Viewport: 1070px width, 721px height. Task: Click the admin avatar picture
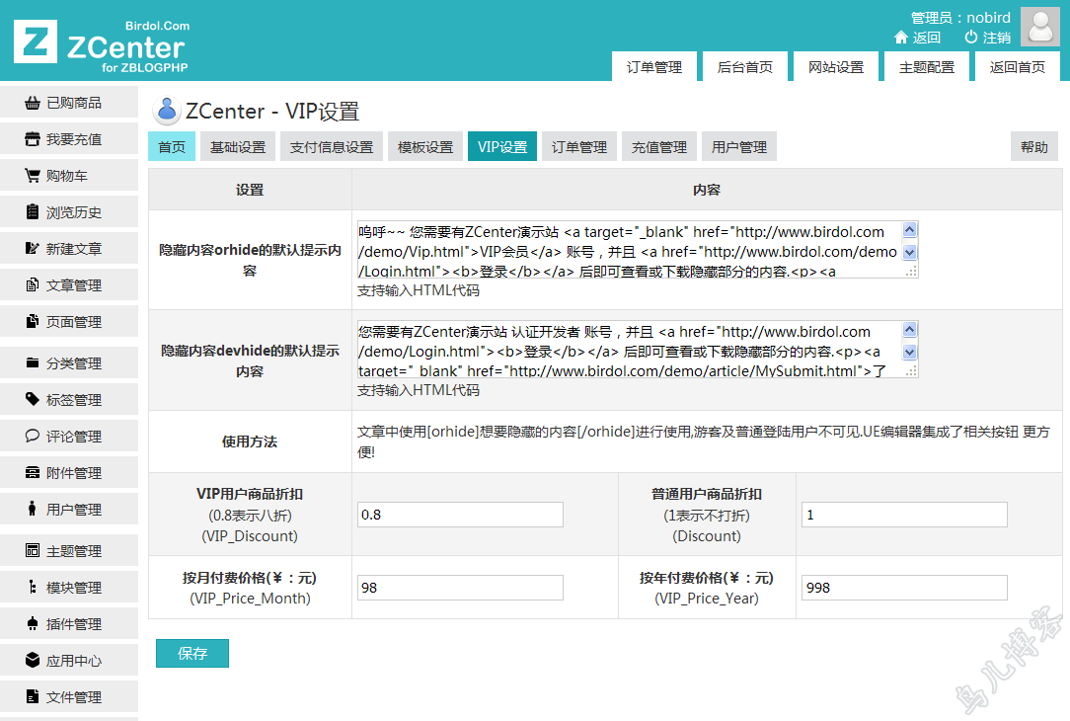coord(1040,27)
